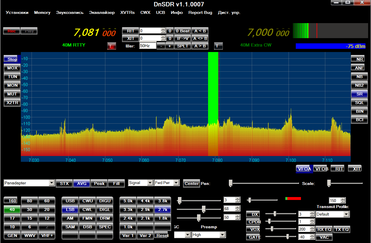Open the Report Bug menu
This screenshot has height=243, width=371.
[x=200, y=12]
